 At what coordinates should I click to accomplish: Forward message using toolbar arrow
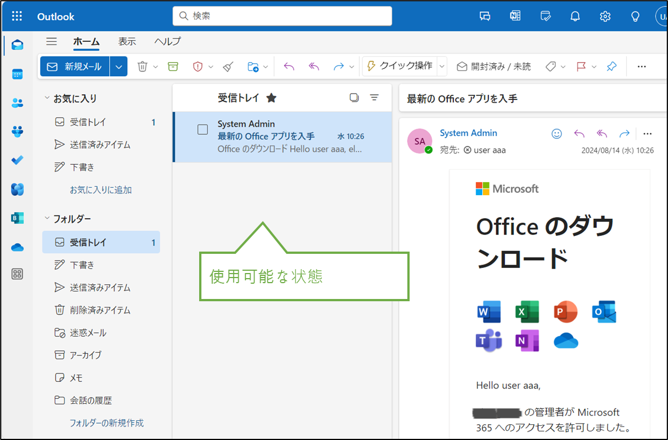[x=339, y=67]
